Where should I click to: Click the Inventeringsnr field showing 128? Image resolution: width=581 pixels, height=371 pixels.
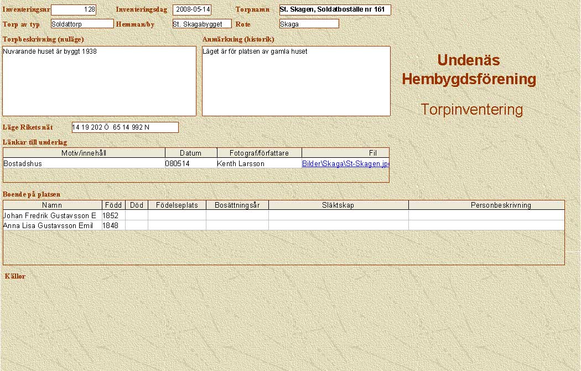coord(73,10)
